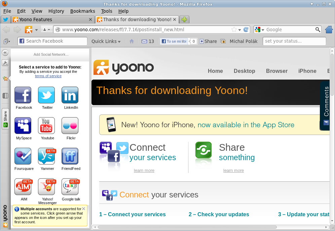Image resolution: width=335 pixels, height=231 pixels.
Task: Open the Bookmarks menu
Action: [x=83, y=11]
